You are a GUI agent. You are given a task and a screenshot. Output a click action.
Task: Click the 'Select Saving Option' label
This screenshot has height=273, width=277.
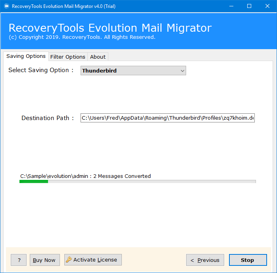pyautogui.click(x=41, y=70)
